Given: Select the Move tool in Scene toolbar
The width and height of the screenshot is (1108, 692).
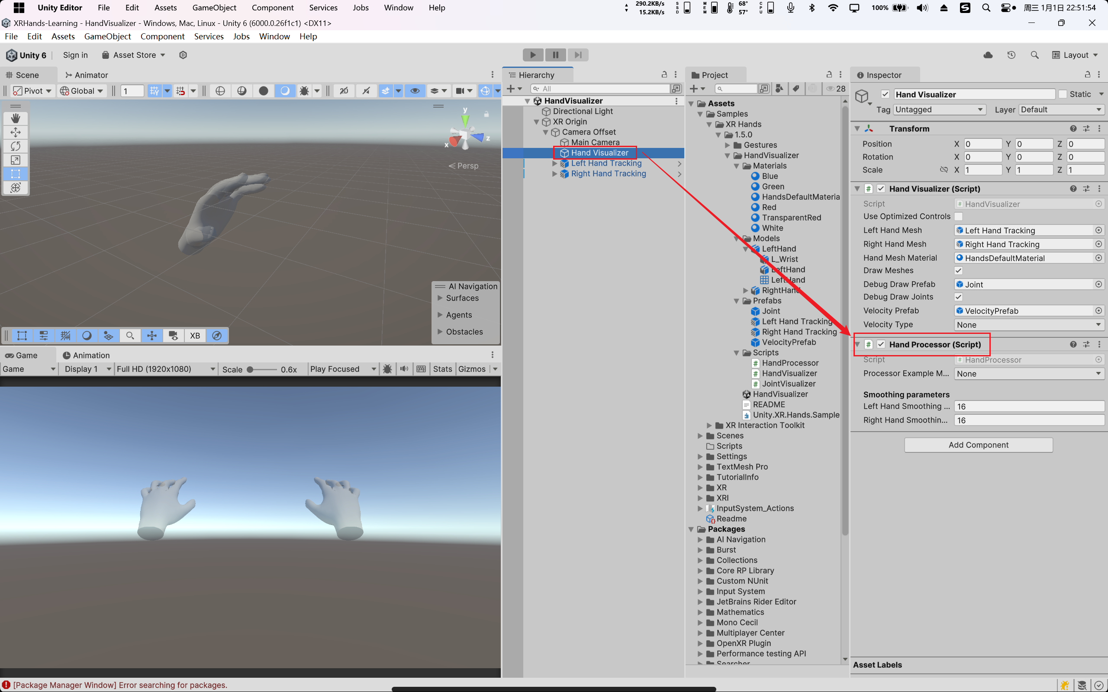Looking at the screenshot, I should pos(16,132).
